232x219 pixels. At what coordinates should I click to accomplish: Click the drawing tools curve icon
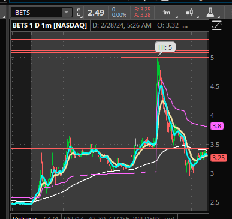pos(217,25)
